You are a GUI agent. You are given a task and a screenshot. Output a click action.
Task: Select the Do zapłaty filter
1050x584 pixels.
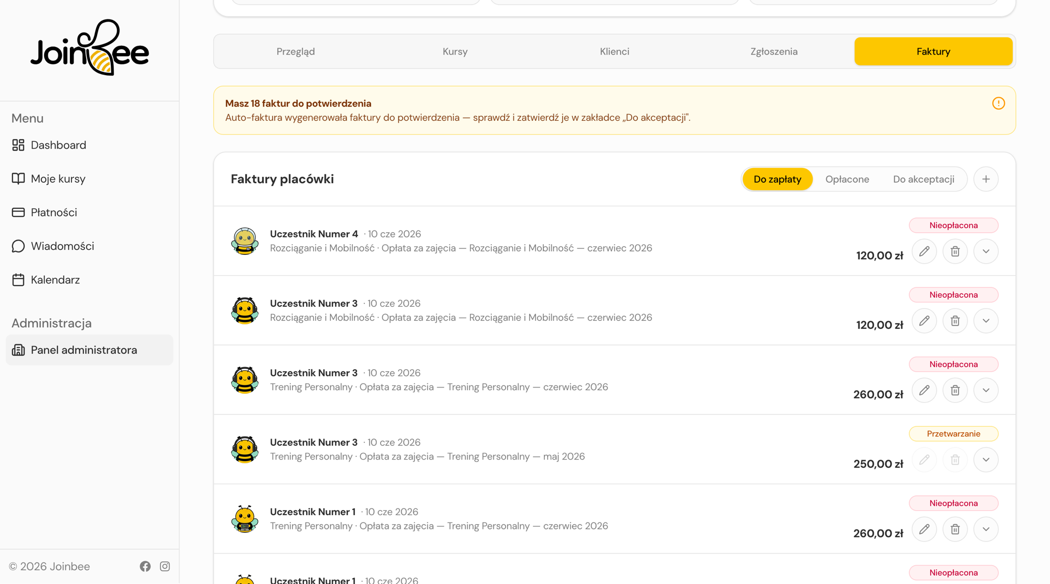point(777,179)
